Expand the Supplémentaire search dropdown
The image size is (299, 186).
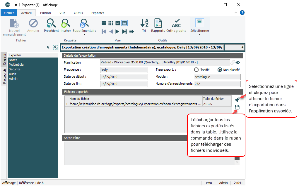click(x=84, y=34)
